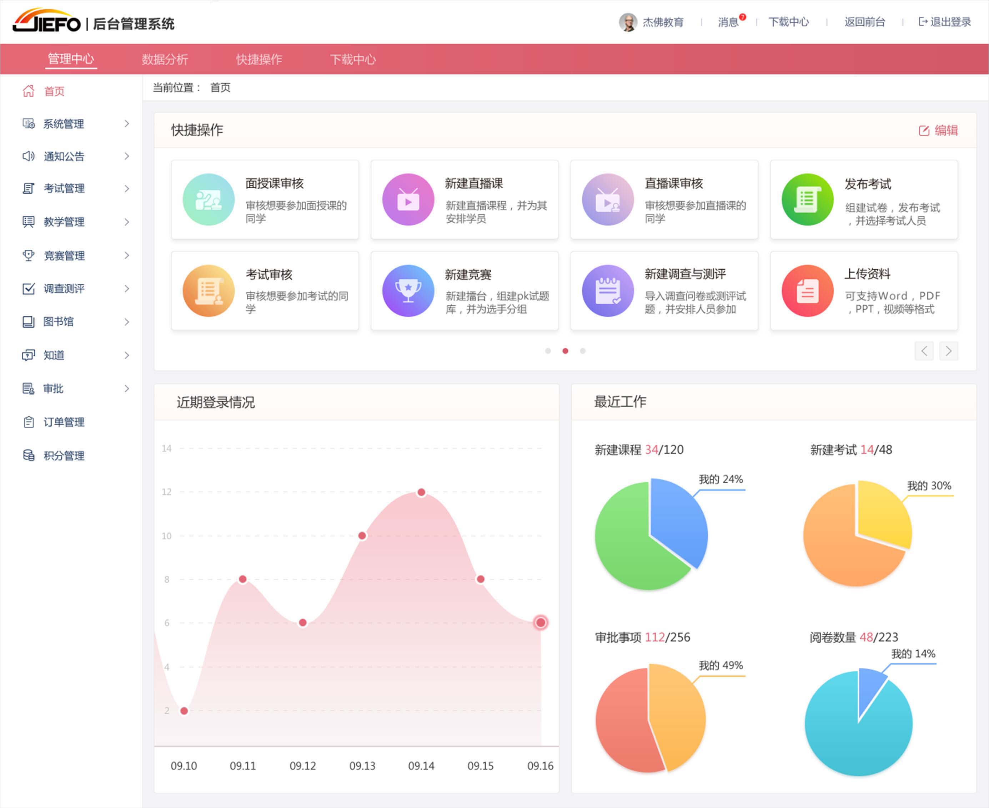Click the 杰佛教育 profile avatar
Screen dimensions: 989x808
(x=628, y=22)
